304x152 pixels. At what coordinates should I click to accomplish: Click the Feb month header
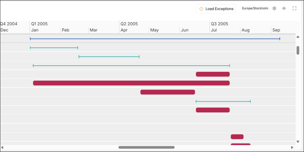click(x=66, y=30)
